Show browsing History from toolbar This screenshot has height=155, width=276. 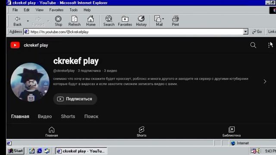click(x=141, y=21)
